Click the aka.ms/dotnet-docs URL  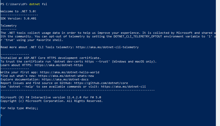coord(65,79)
